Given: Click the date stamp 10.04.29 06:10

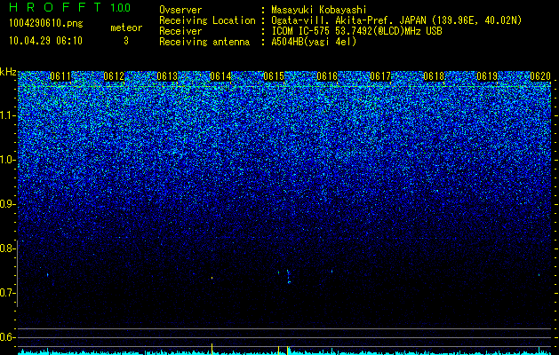Looking at the screenshot, I should point(45,41).
